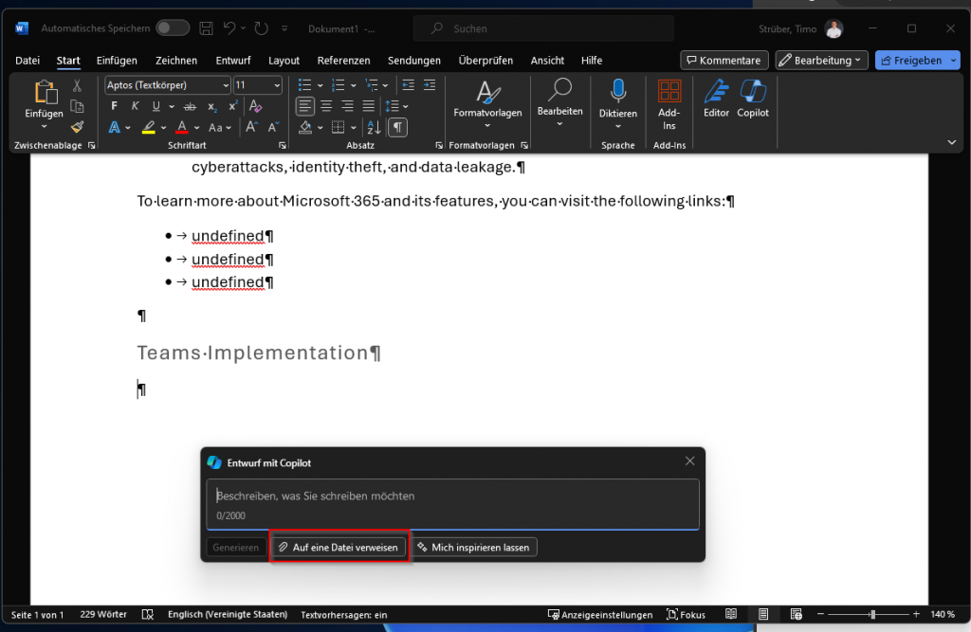This screenshot has width=971, height=632.
Task: Expand the font name dropdown Aptos (Textkörper)
Action: tap(225, 85)
